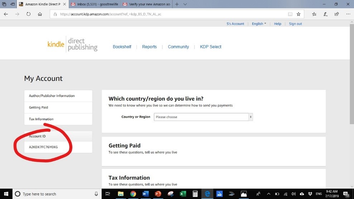The width and height of the screenshot is (354, 199).
Task: Select Tax Information in sidebar
Action: click(x=58, y=119)
